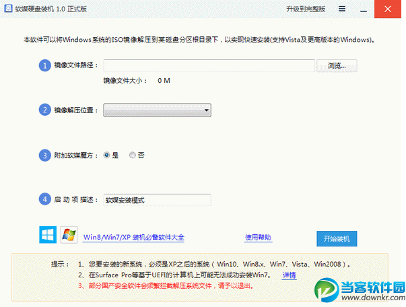Screen dimensions: 406x307
Task: Expand the 镜像解压位置 dropdown
Action: click(157, 110)
